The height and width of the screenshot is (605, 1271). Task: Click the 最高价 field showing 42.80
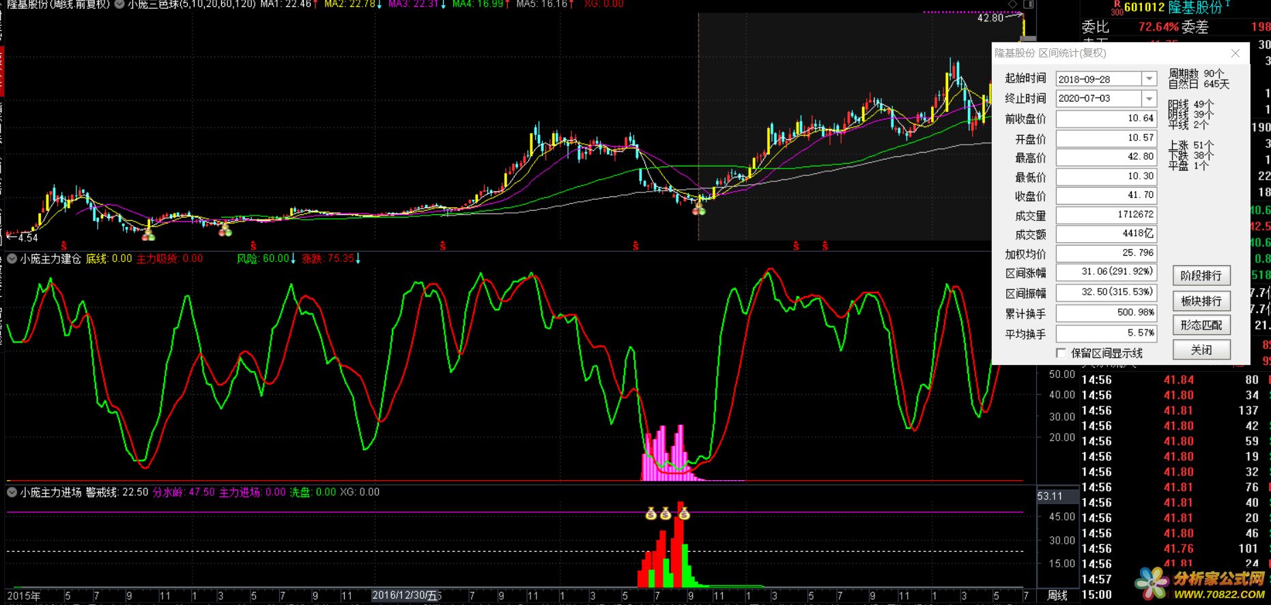(1106, 156)
